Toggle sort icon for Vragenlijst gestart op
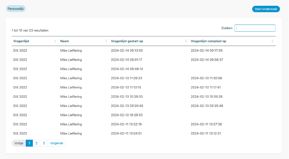Image resolution: width=289 pixels, height=159 pixels. click(x=186, y=41)
